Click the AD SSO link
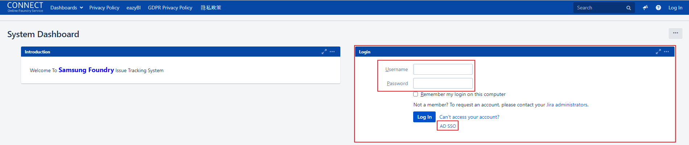 tap(448, 126)
